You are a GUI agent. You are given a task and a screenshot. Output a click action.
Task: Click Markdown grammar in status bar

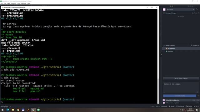pos(164,106)
